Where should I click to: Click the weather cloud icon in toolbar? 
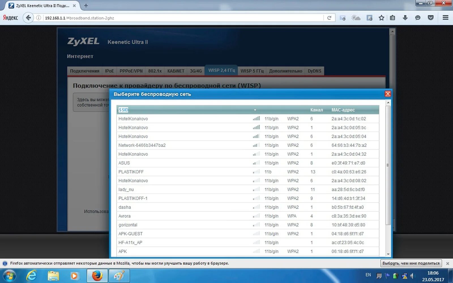click(x=356, y=18)
